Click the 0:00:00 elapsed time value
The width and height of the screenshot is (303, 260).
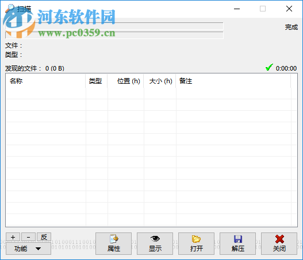[x=286, y=68]
